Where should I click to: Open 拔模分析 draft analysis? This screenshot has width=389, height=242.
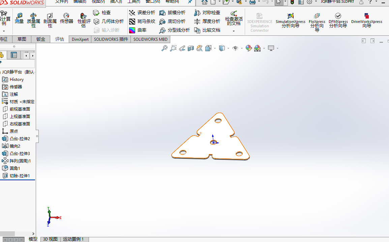pyautogui.click(x=172, y=13)
